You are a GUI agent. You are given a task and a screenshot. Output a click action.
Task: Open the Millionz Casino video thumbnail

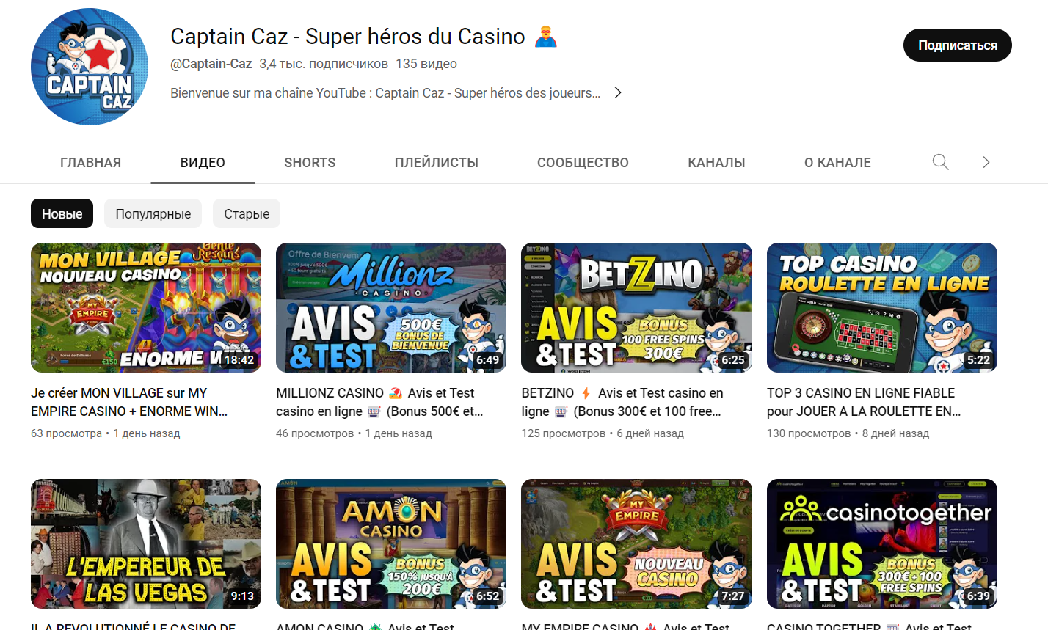tap(391, 307)
